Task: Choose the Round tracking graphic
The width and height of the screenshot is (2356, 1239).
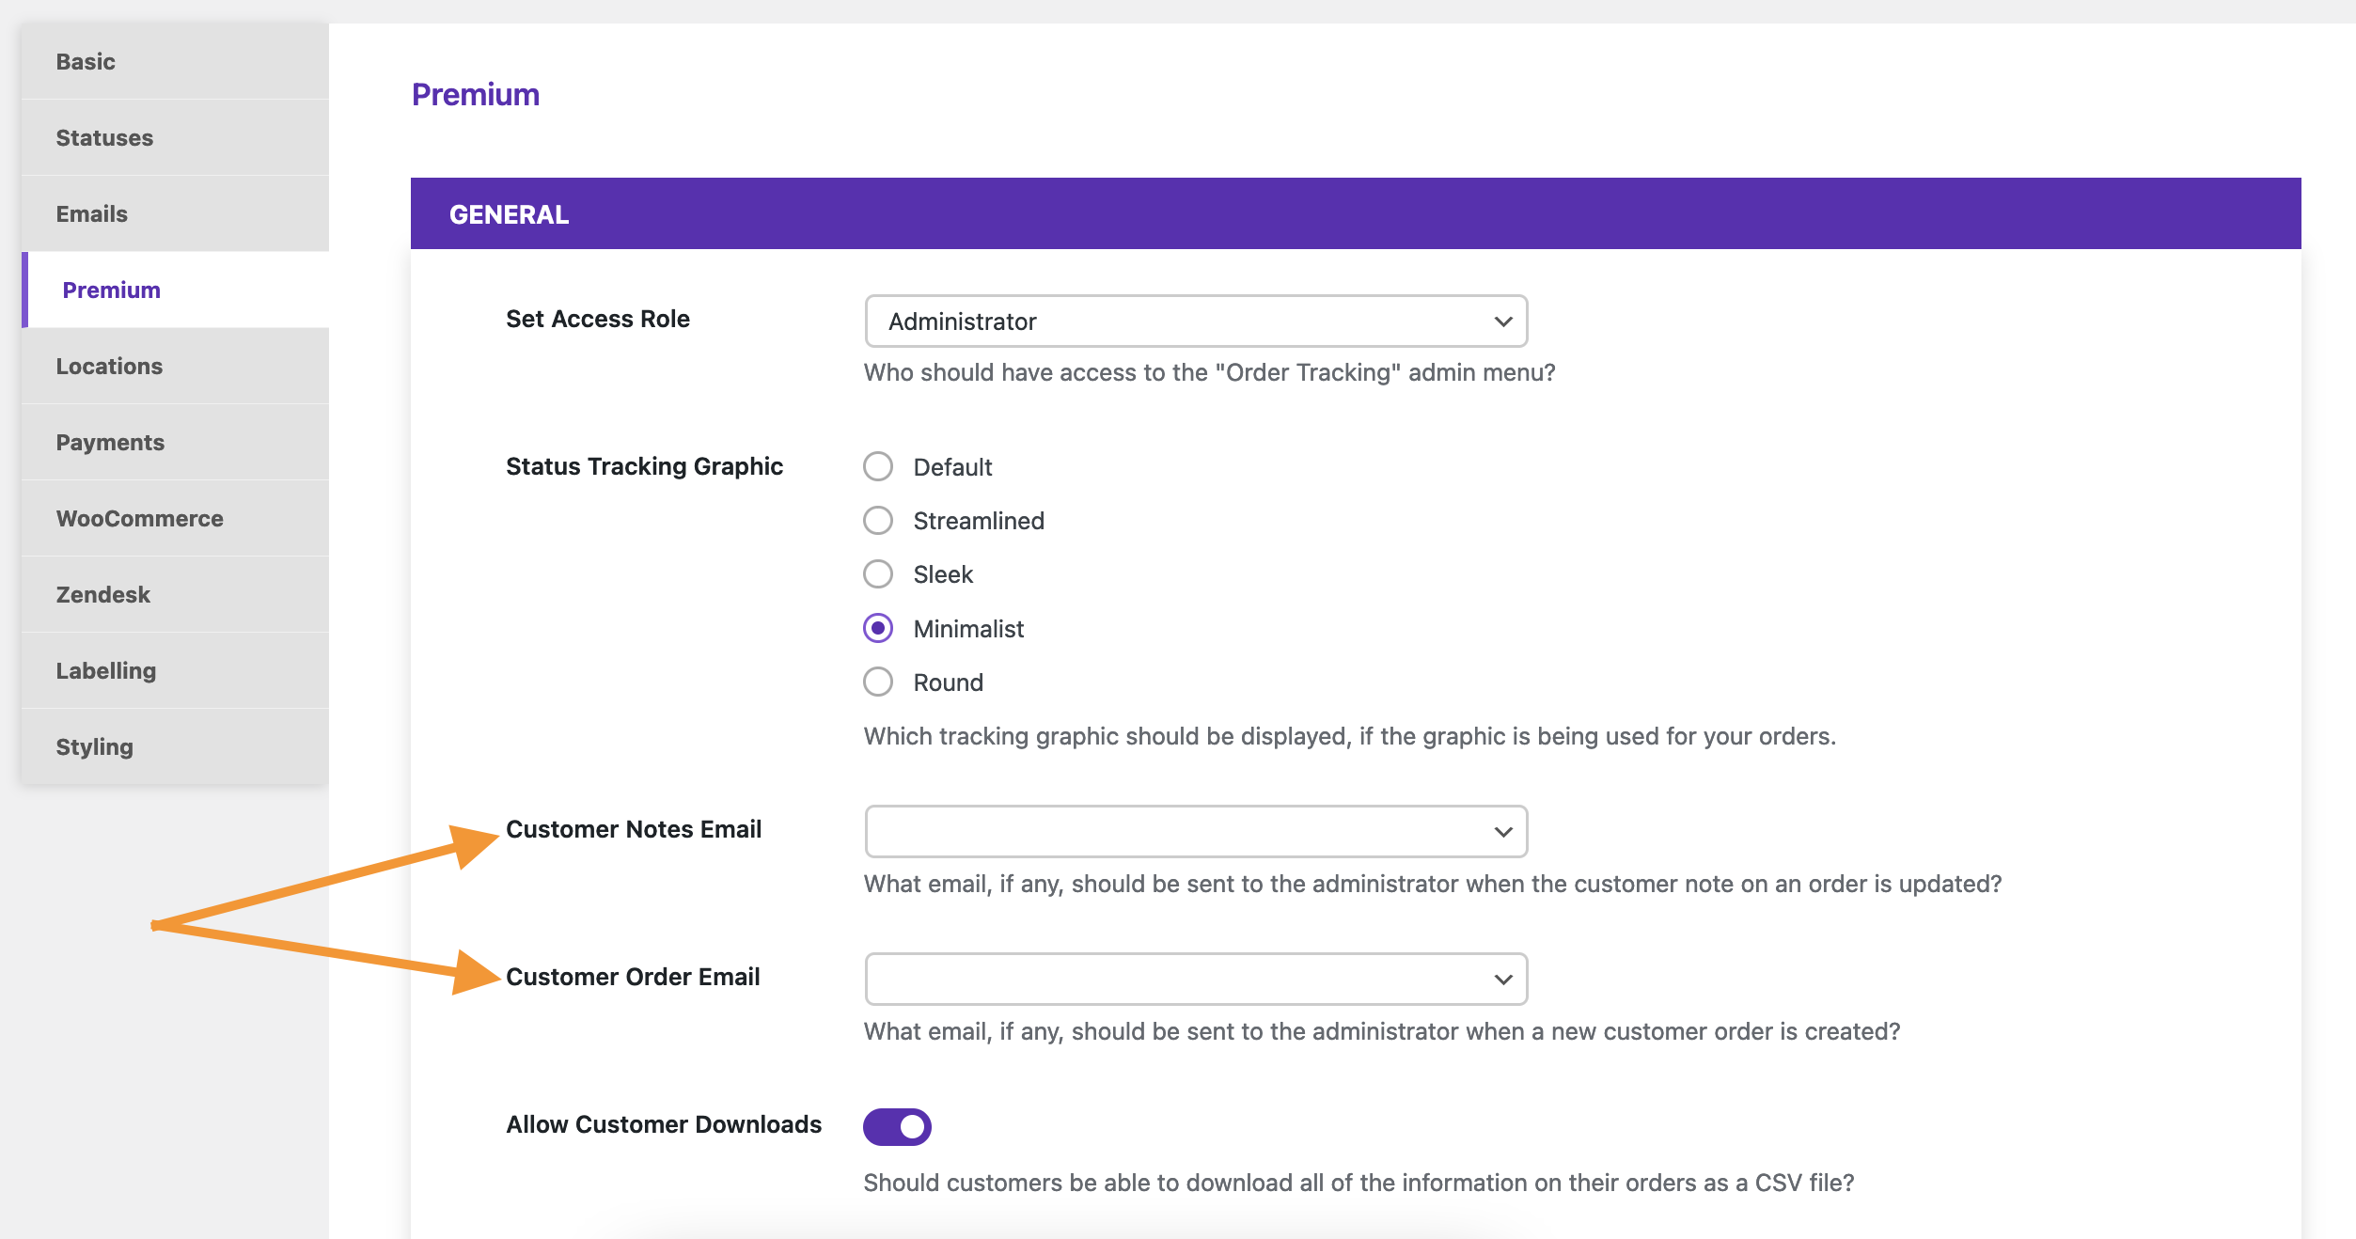Action: tap(878, 682)
